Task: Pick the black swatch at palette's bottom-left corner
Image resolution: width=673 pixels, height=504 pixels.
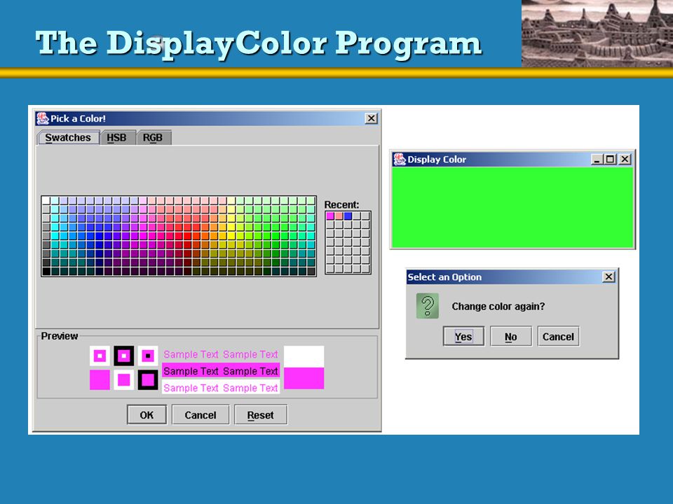Action: pyautogui.click(x=46, y=272)
